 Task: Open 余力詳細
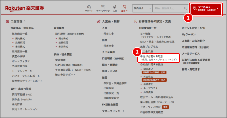click(x=17, y=104)
